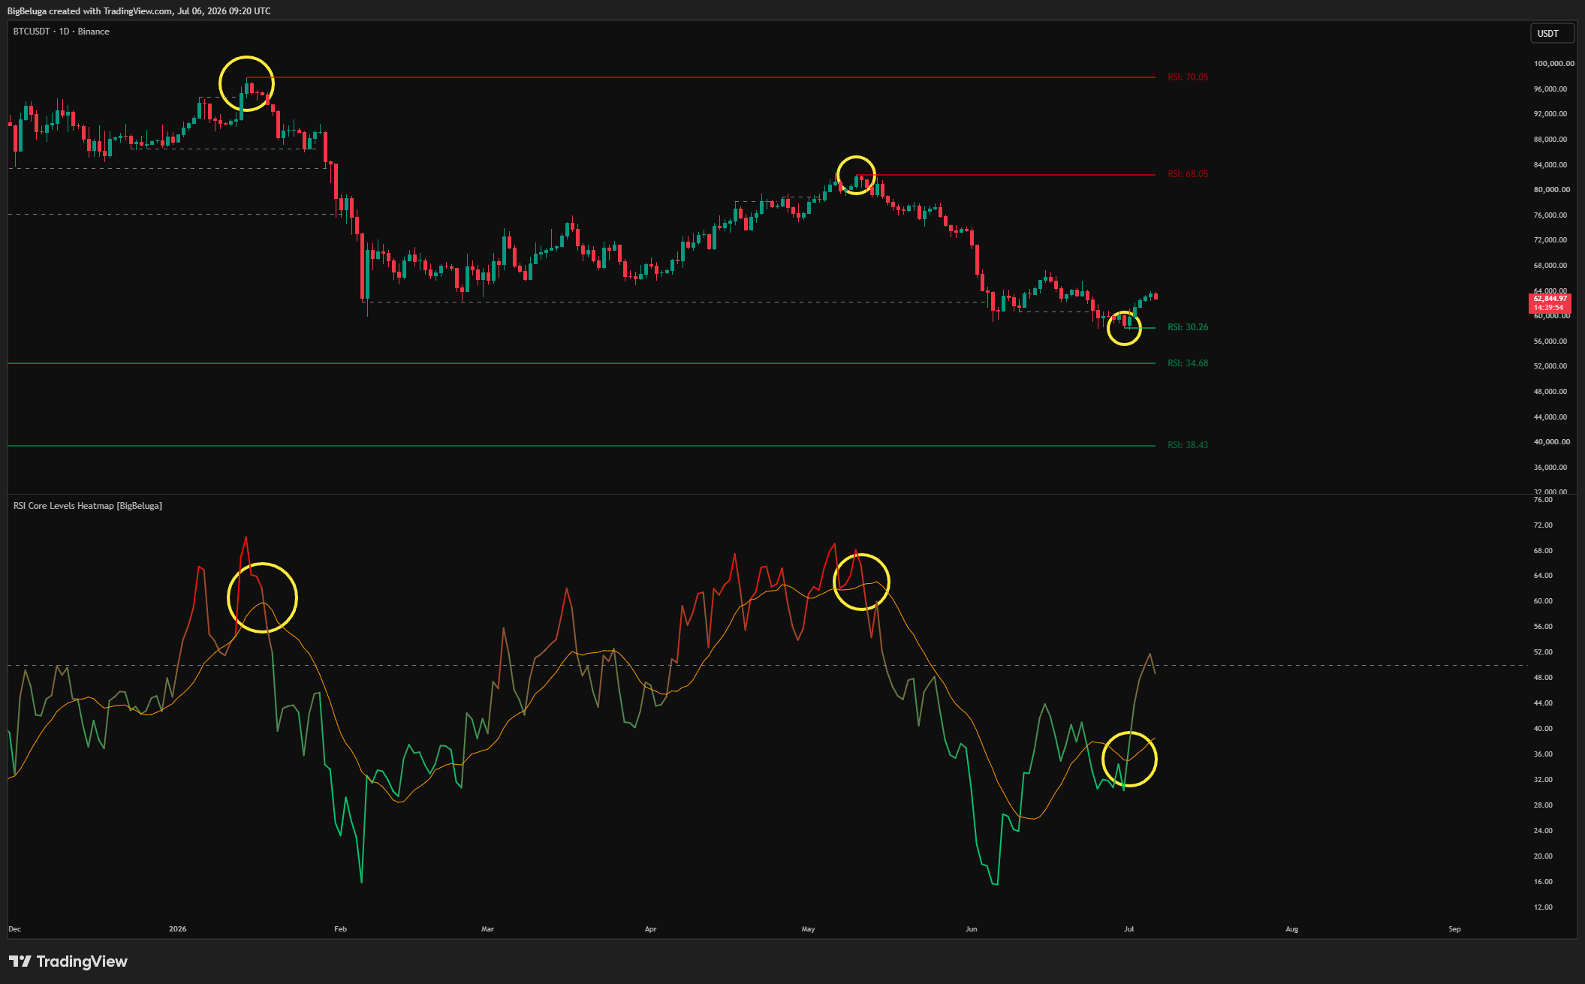This screenshot has width=1585, height=984.
Task: Click the 84,000.00 price axis label
Action: (x=1550, y=165)
